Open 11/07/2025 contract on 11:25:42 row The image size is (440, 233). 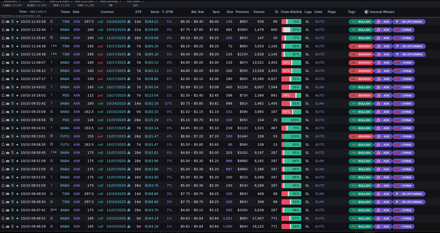coord(116,38)
